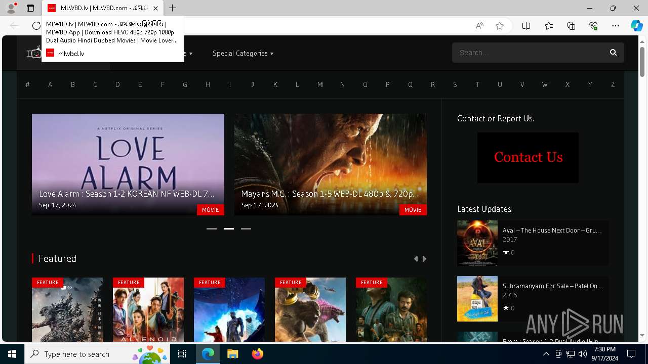Click into the site Search field

tap(530, 53)
